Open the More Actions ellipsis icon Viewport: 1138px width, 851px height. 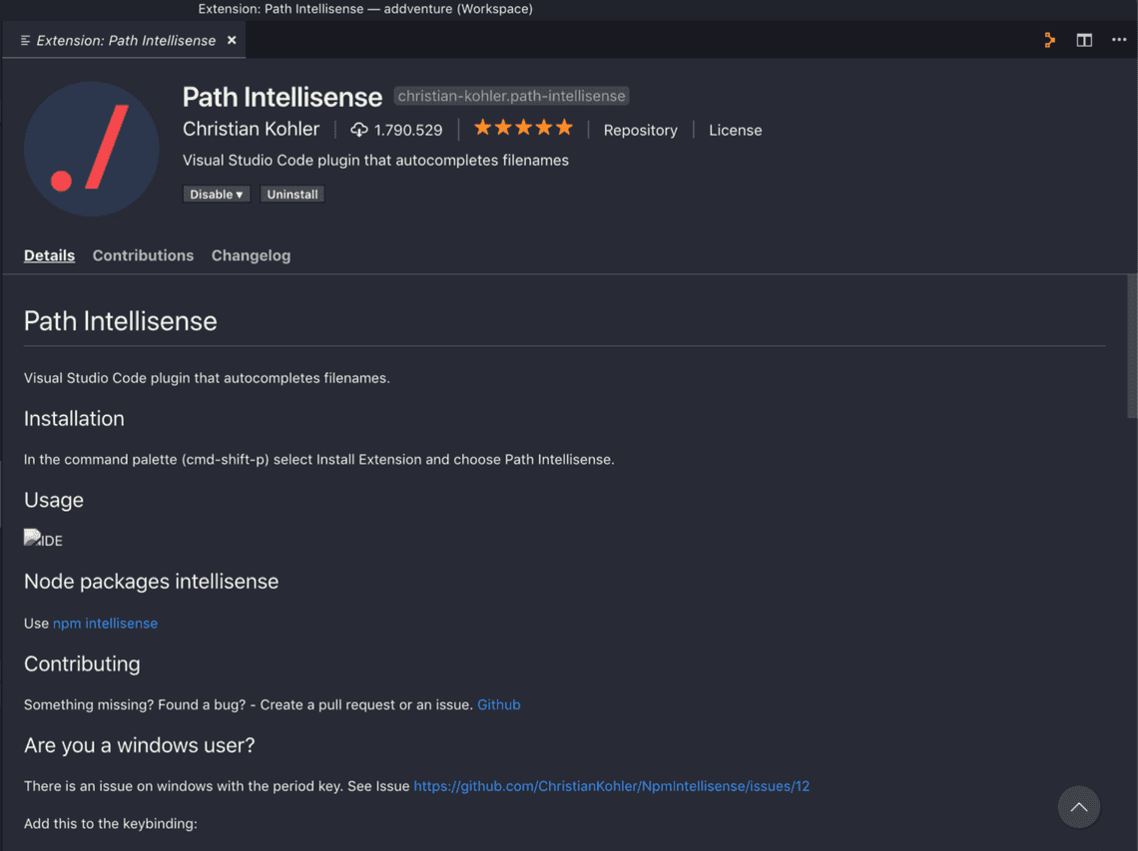pos(1119,40)
